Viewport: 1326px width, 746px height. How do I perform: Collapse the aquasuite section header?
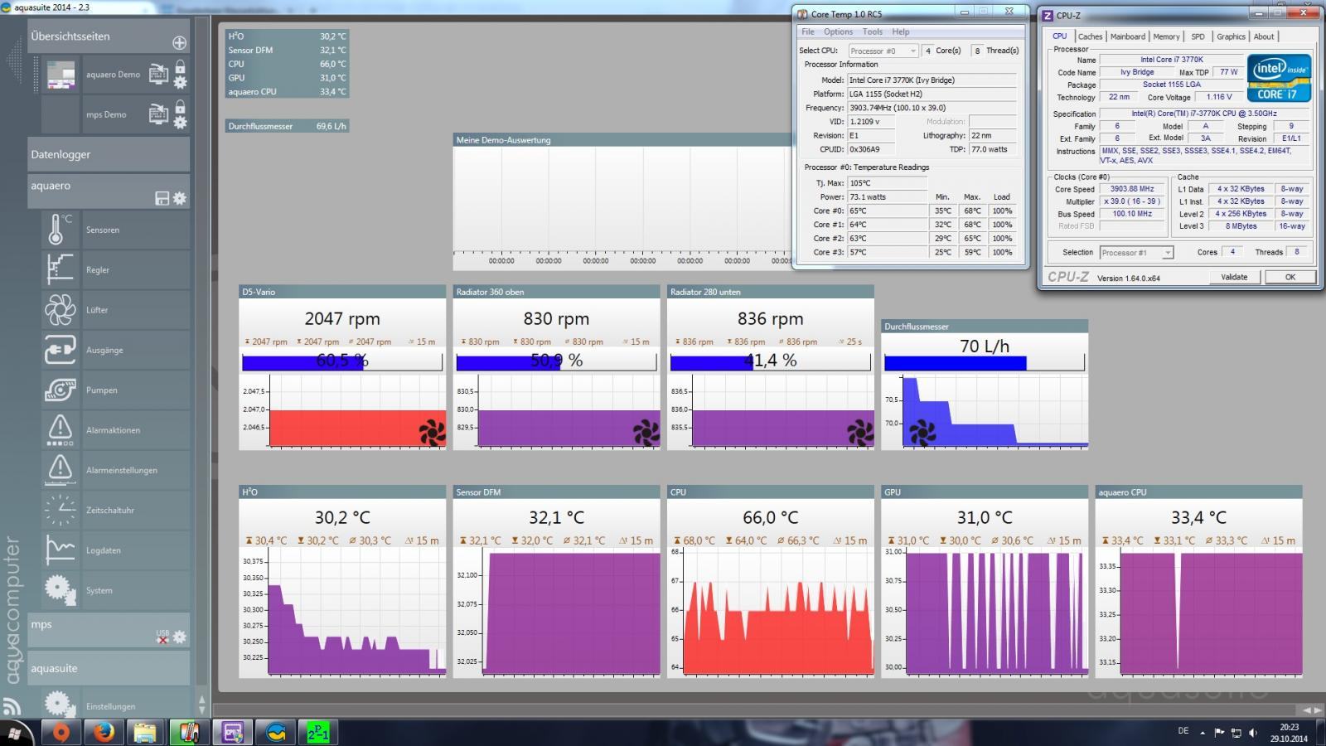tap(109, 668)
